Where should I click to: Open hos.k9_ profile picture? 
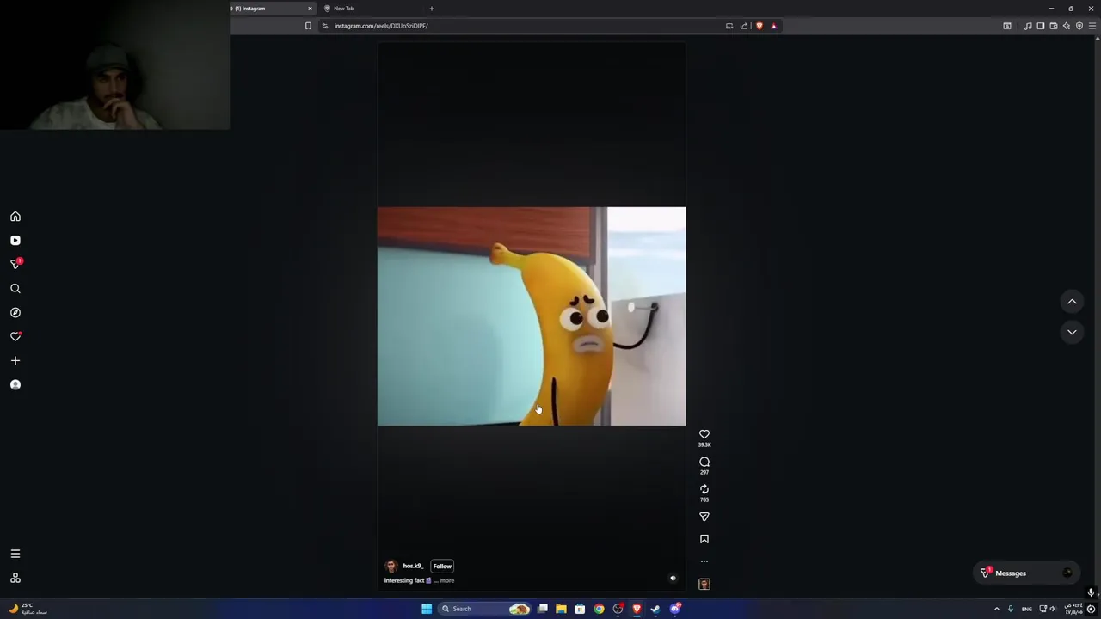point(391,566)
